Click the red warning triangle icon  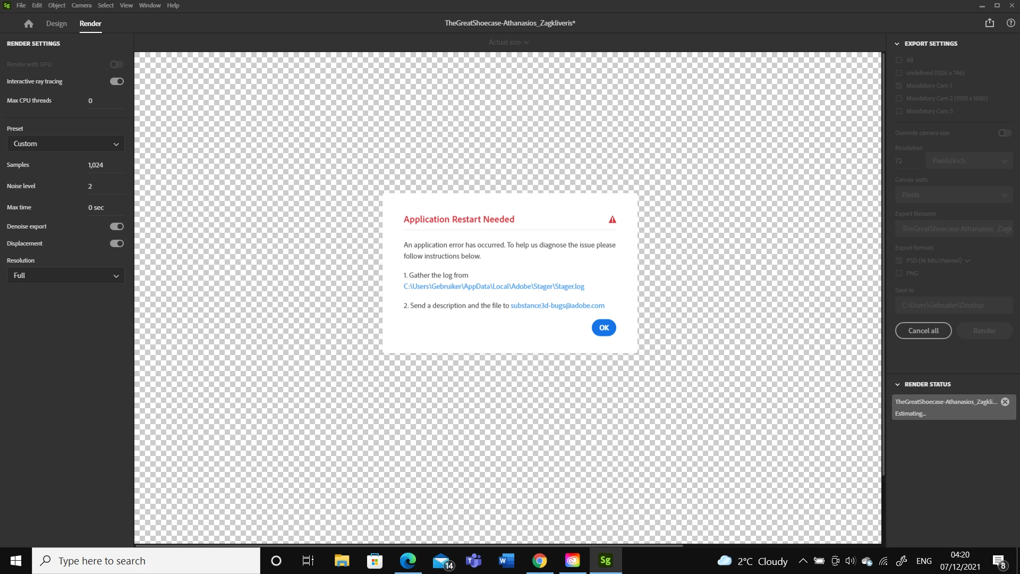[612, 220]
